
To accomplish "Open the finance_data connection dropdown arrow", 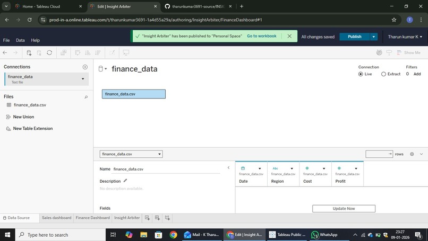I will point(83,79).
